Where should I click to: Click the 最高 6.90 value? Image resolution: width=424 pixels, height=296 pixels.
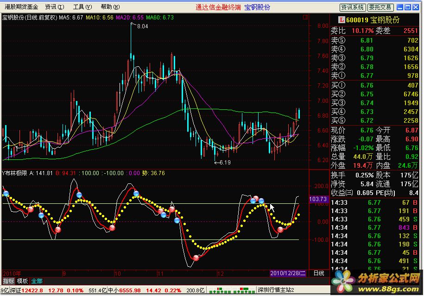tap(411, 139)
